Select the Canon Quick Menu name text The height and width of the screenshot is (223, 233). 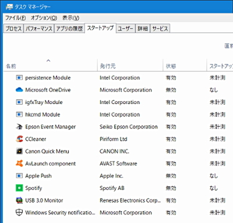[x=47, y=151]
